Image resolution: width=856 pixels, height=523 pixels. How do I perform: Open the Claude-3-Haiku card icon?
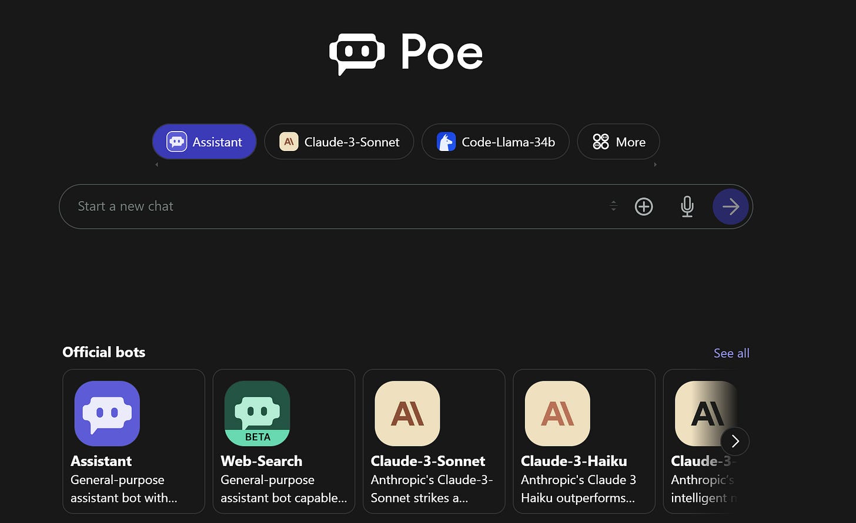[x=557, y=414]
